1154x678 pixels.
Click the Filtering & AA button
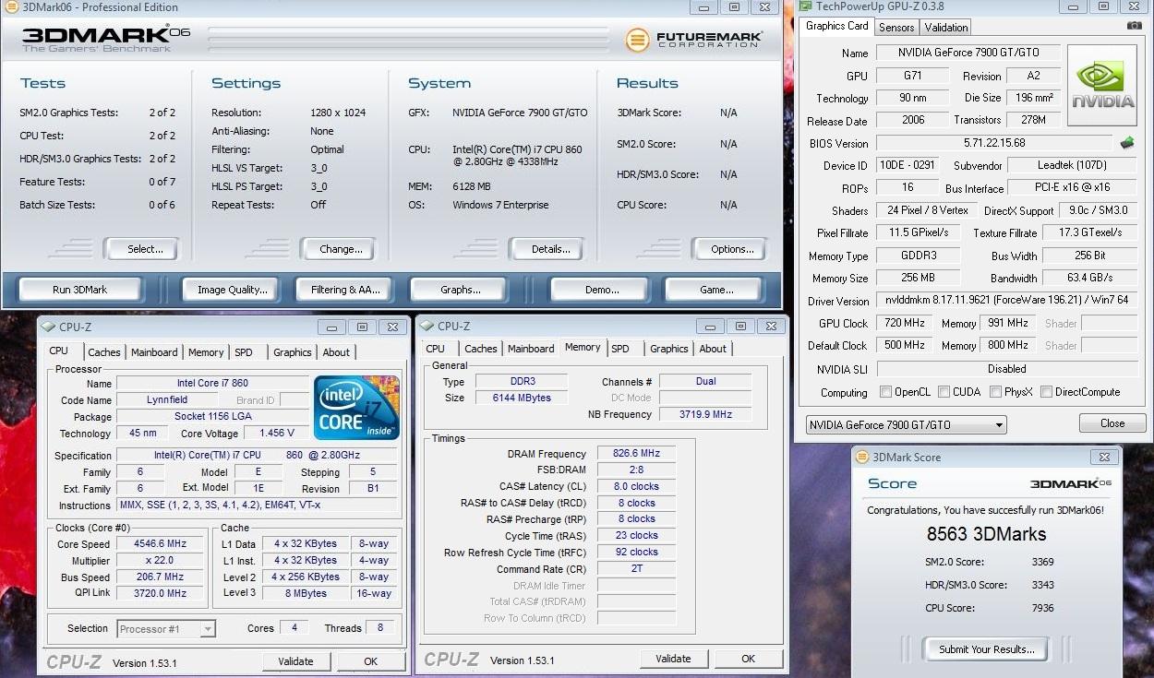345,290
